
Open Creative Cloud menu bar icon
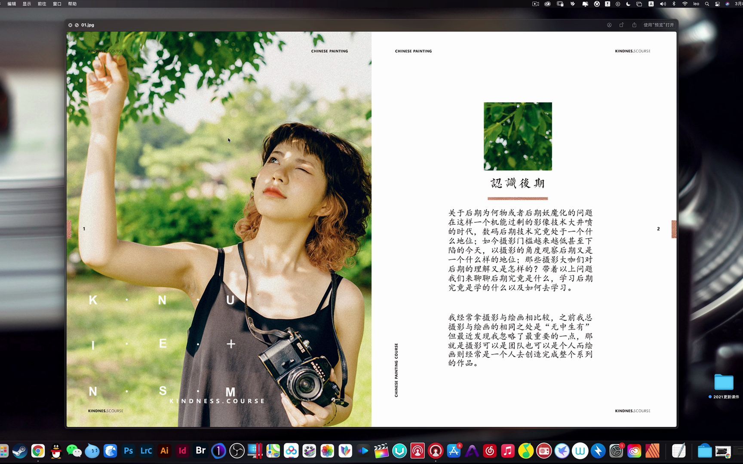tap(547, 4)
